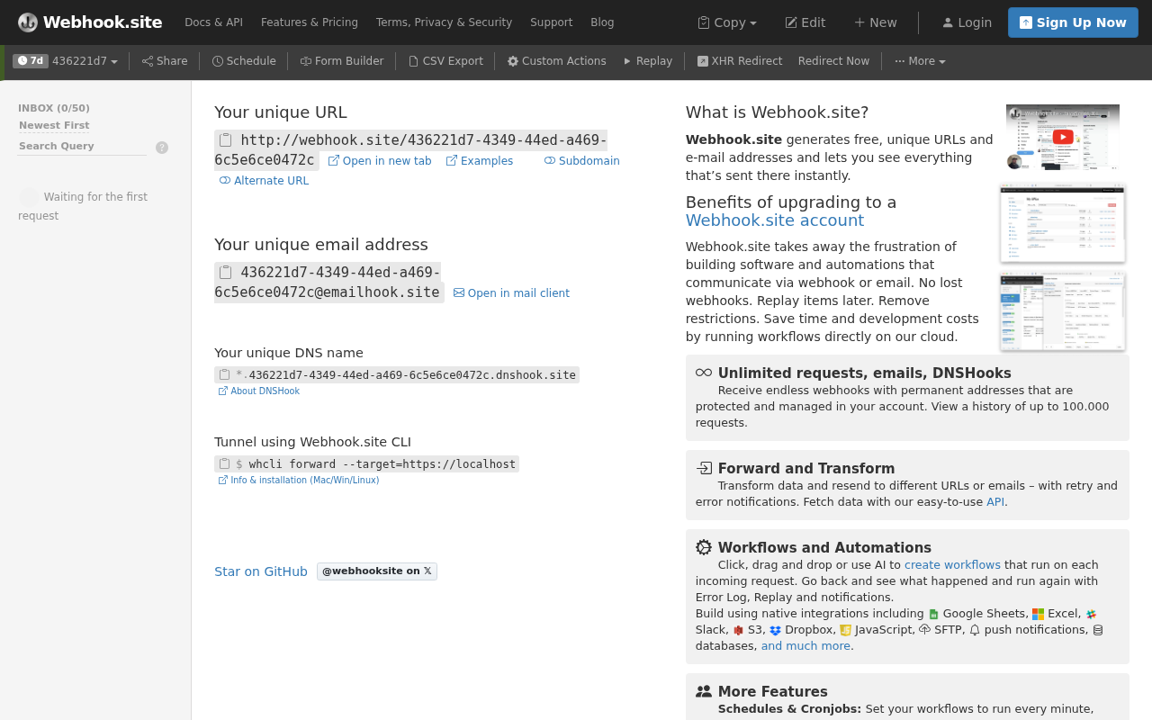1152x720 pixels.
Task: Click the Subdomain link
Action: 581,161
